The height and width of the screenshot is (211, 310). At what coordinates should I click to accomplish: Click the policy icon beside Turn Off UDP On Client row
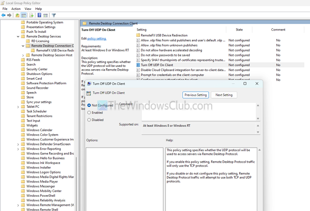click(x=138, y=65)
